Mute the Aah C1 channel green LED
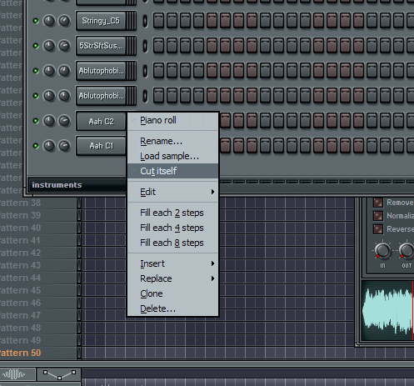Screen dimensions: 414x386 point(36,146)
